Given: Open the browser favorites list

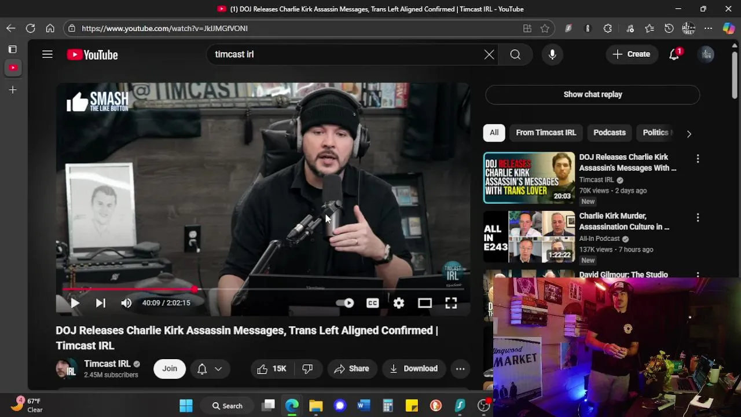Looking at the screenshot, I should tap(650, 28).
